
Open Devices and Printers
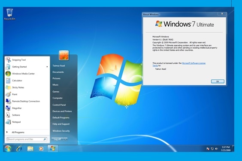(62, 111)
